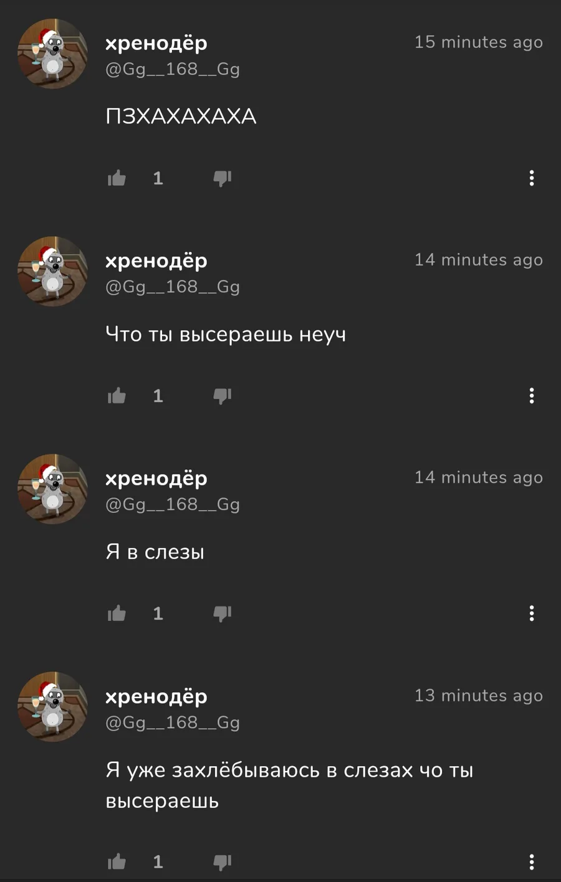
Task: Open three-dot menu for "Я в слезы" comment
Action: (532, 613)
